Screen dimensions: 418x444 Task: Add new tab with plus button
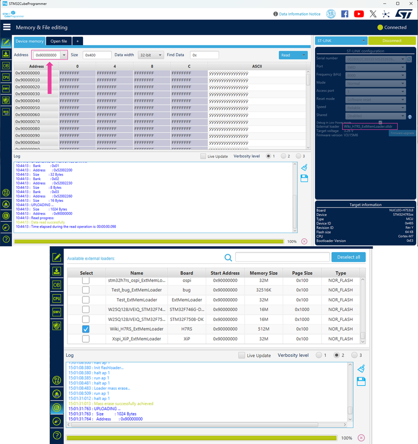(78, 41)
